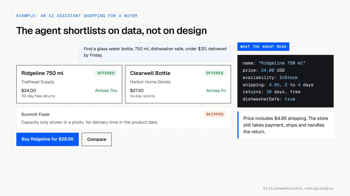Click the $24.00 price on Ridgeline card
This screenshot has height=196, width=350.
(x=29, y=91)
